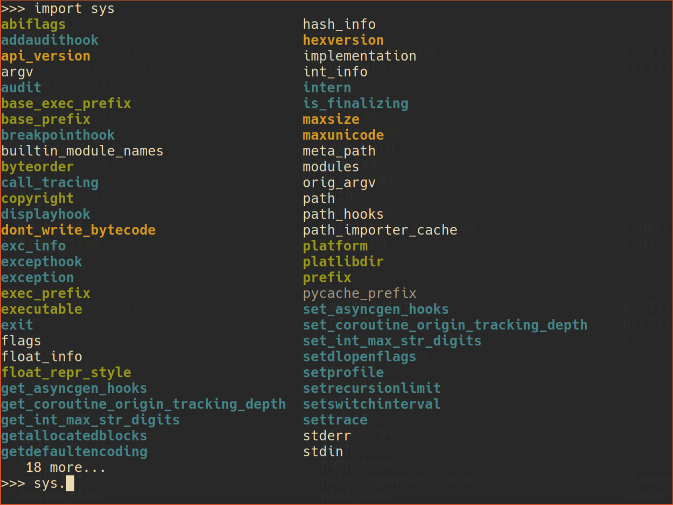Click the exit completion
The width and height of the screenshot is (673, 505).
pos(17,325)
